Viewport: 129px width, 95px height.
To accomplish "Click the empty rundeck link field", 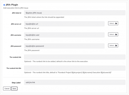I will (75, 57).
